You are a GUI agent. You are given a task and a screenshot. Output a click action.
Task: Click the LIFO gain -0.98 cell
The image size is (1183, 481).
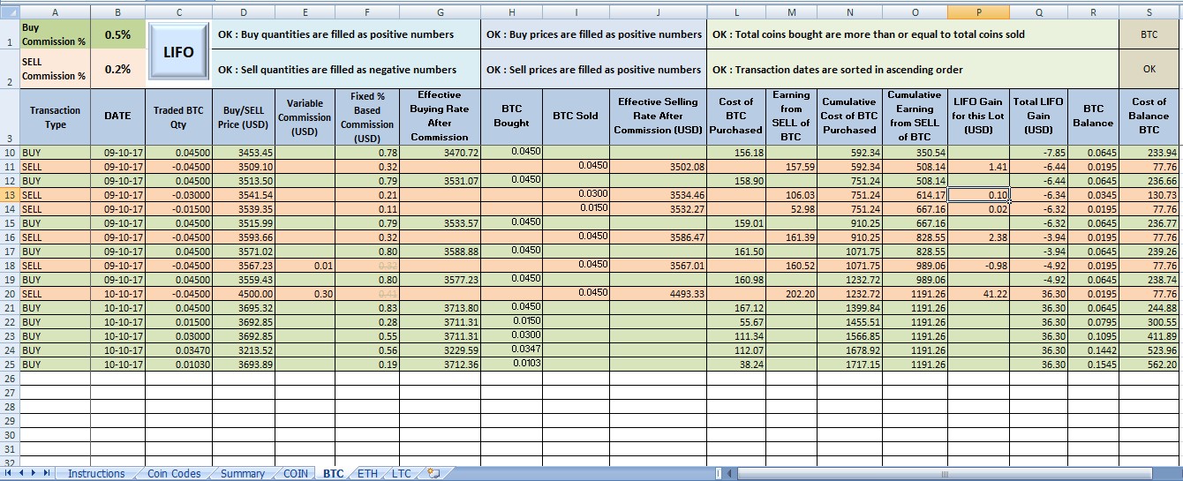tap(978, 266)
